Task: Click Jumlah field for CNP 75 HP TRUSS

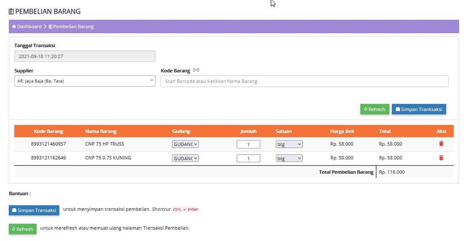Action: (248, 144)
